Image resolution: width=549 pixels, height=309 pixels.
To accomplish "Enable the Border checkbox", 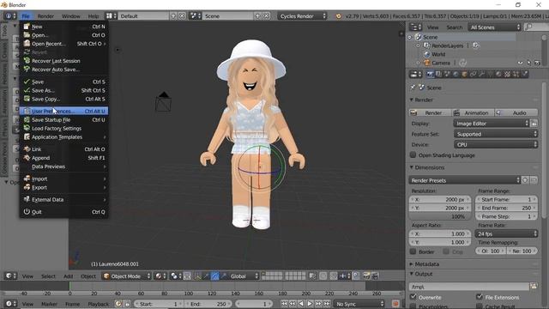I will tap(413, 251).
